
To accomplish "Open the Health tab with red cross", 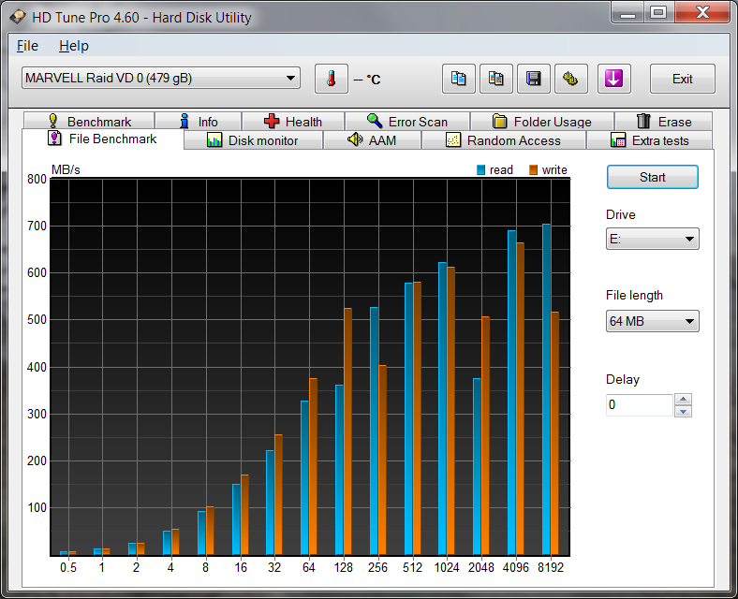I will point(293,122).
